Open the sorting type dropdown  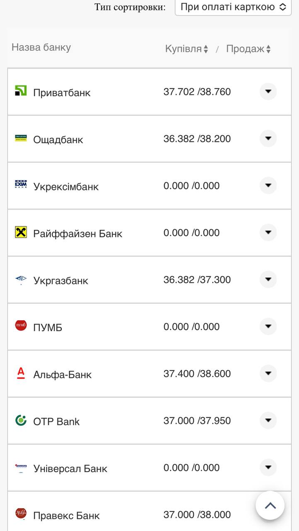click(x=233, y=7)
